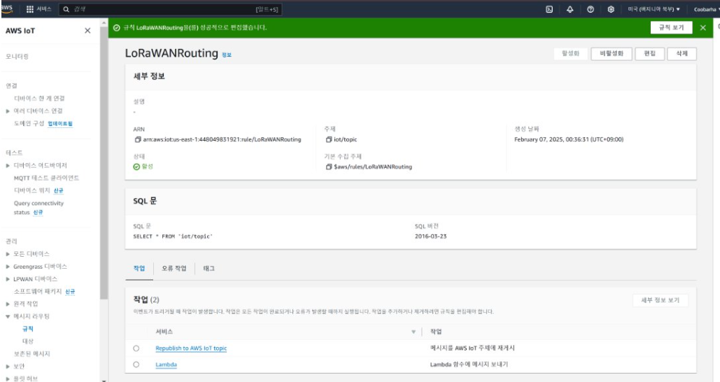The width and height of the screenshot is (720, 382).
Task: Expand 보안 section in sidebar
Action: pos(8,367)
